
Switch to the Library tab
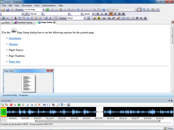pyautogui.click(x=6, y=22)
